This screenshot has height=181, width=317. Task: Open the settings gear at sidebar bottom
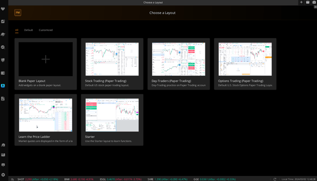coord(3,175)
